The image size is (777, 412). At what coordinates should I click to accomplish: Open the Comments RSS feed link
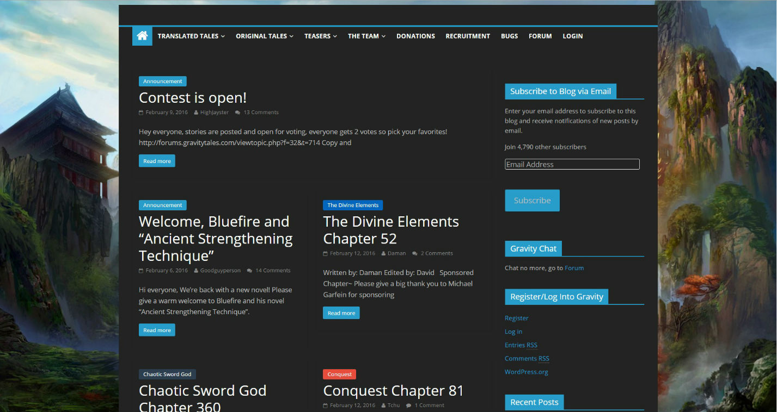527,359
